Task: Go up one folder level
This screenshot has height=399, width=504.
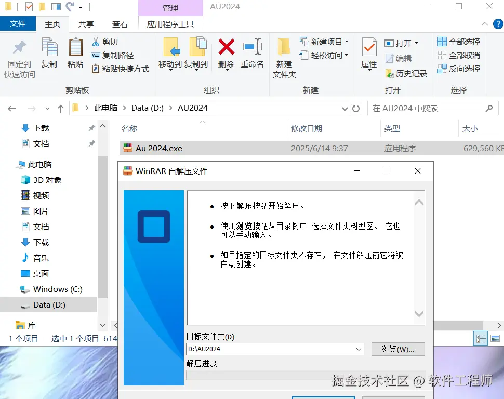Action: coord(61,109)
